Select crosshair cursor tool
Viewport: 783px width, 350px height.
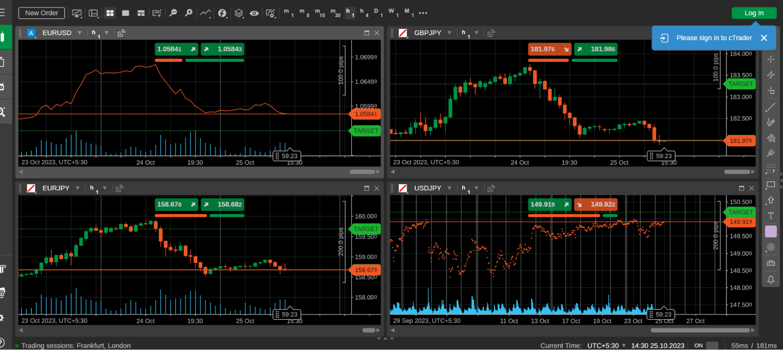[x=770, y=60]
